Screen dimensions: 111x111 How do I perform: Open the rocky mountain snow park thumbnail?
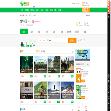pos(68,90)
